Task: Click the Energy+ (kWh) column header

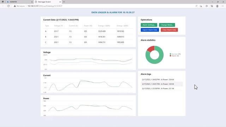Action: pos(104,26)
